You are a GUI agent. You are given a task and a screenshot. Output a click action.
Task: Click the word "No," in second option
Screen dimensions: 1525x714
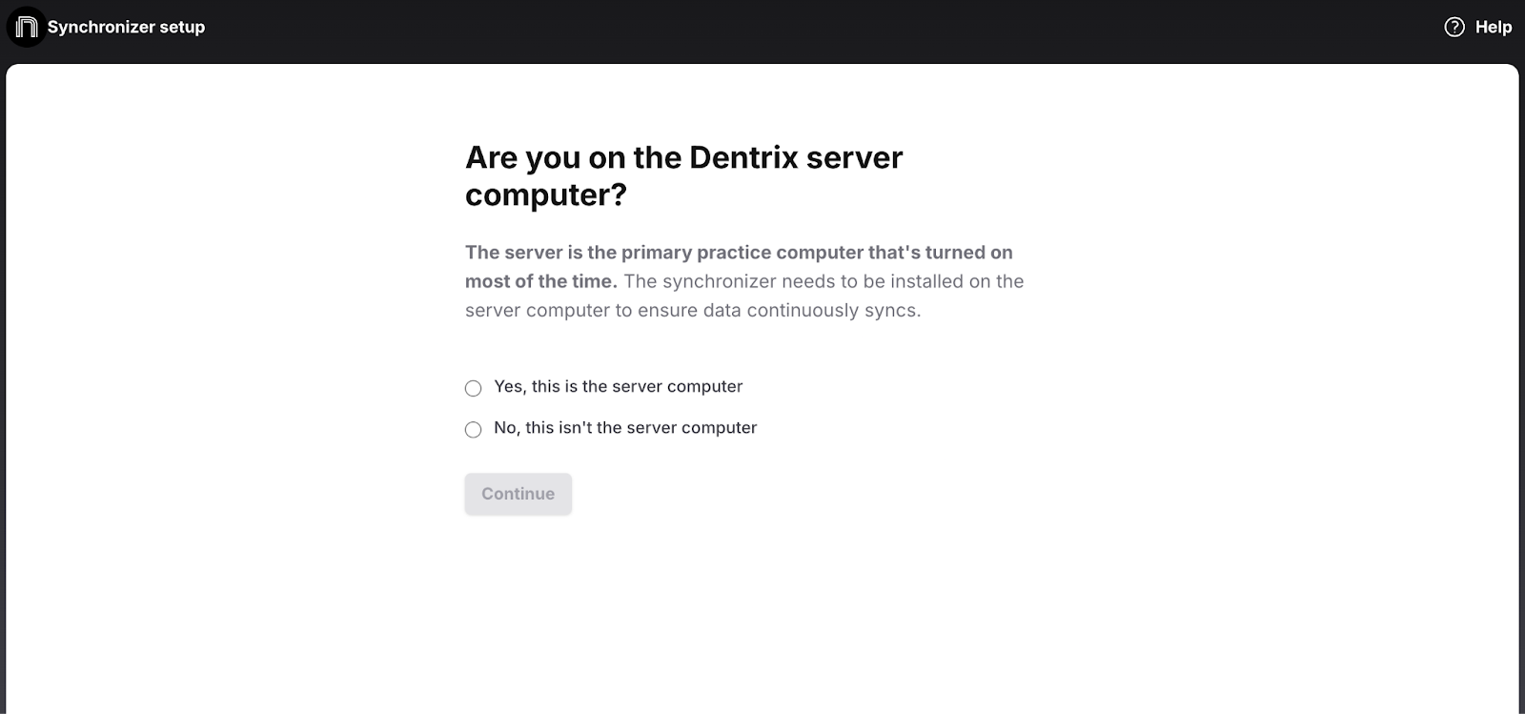[x=506, y=428]
